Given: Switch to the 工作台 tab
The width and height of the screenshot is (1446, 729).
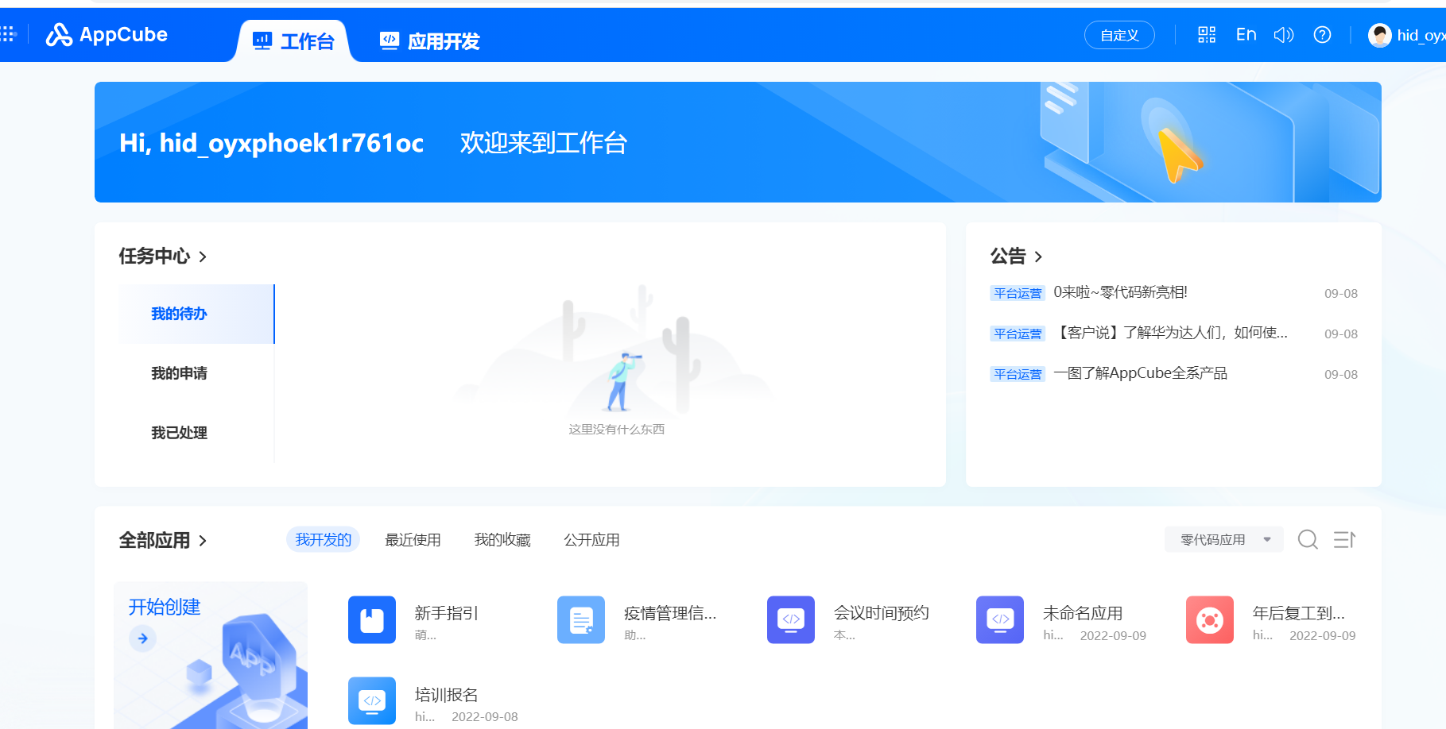Looking at the screenshot, I should click(293, 41).
